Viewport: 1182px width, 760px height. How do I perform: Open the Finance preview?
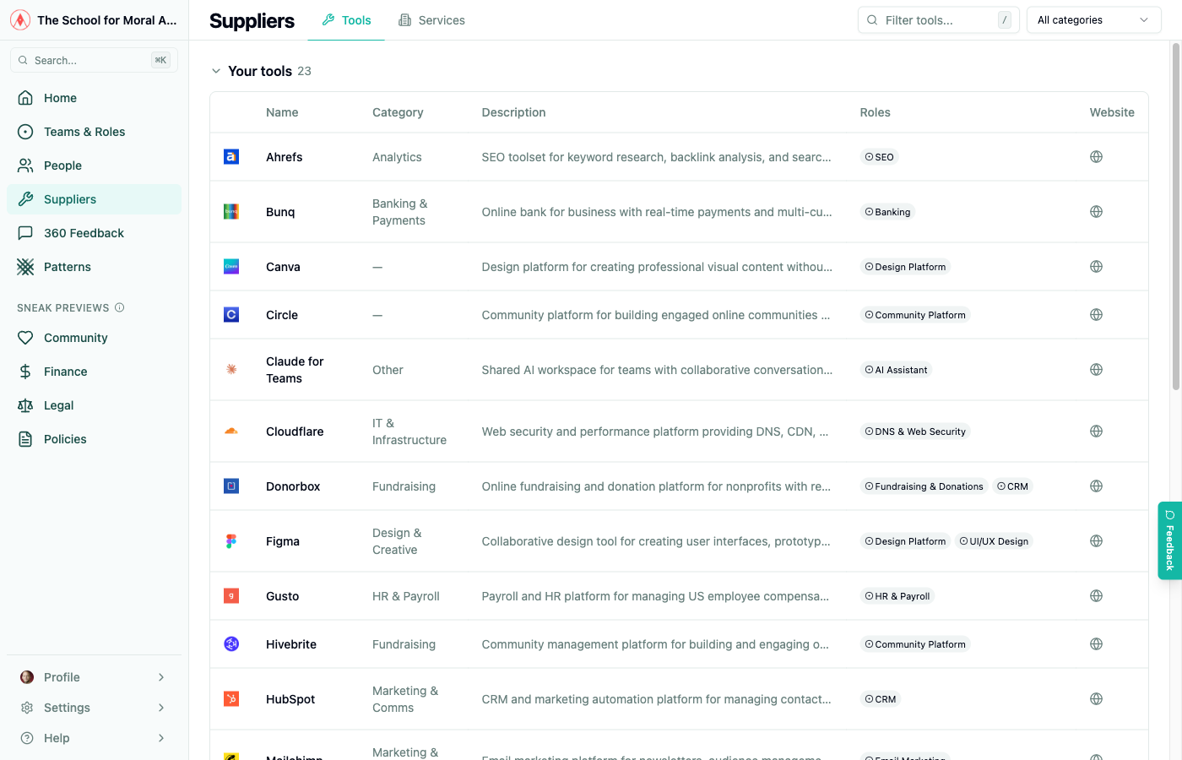pyautogui.click(x=94, y=372)
